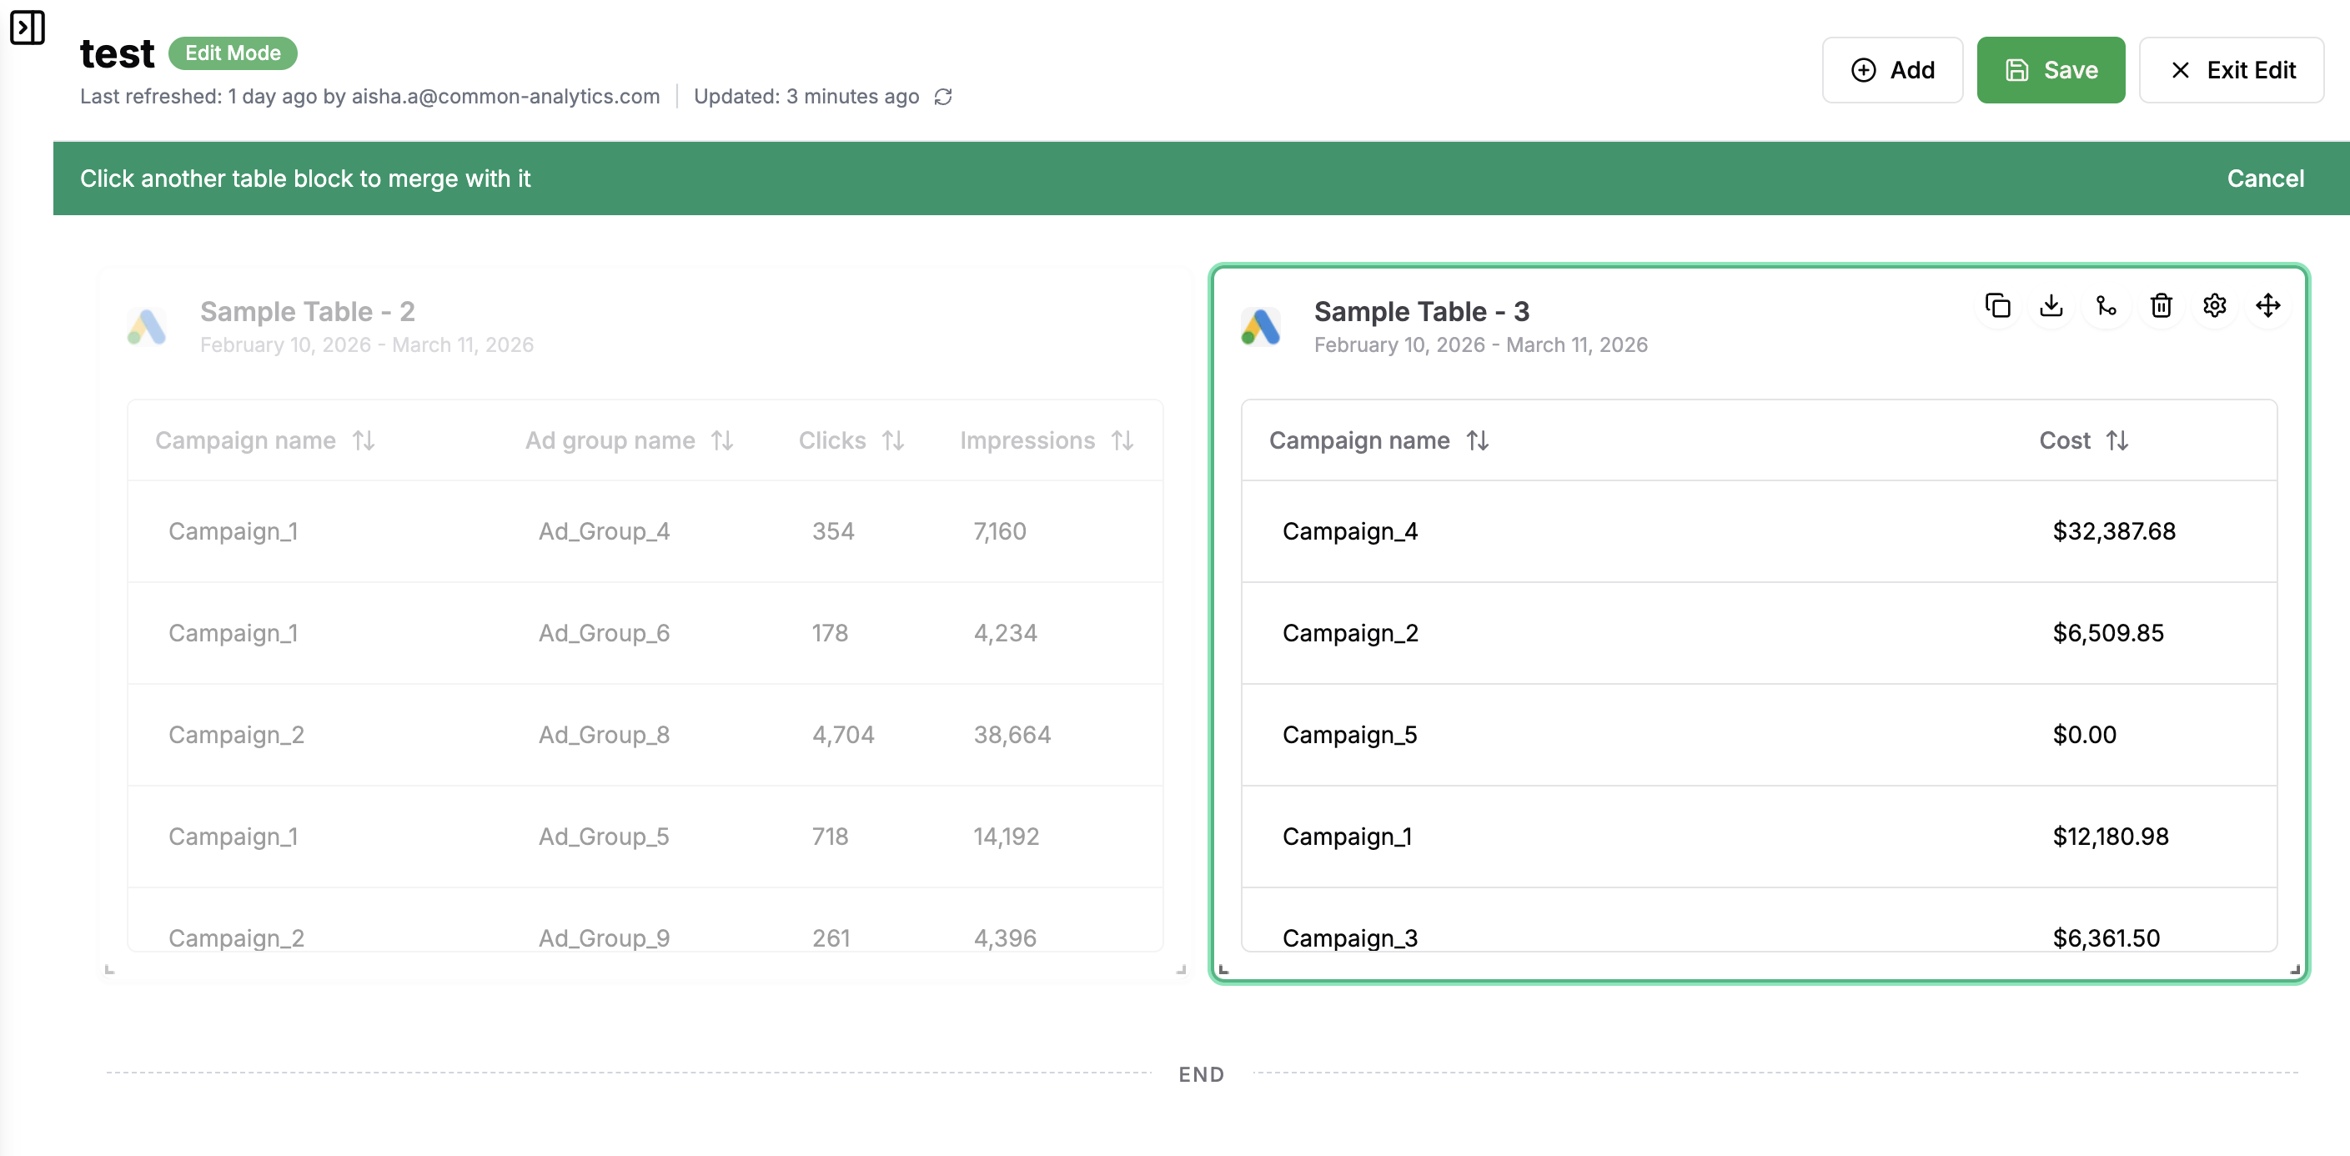This screenshot has width=2350, height=1156.
Task: Sort Sample Table - 2 by Ad group name
Action: [x=722, y=440]
